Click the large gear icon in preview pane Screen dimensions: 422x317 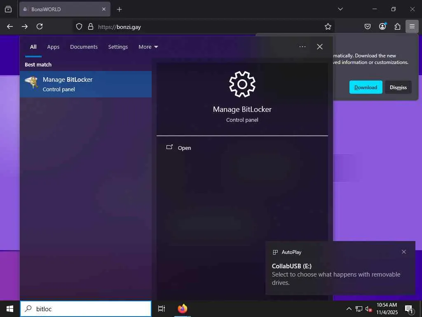242,84
